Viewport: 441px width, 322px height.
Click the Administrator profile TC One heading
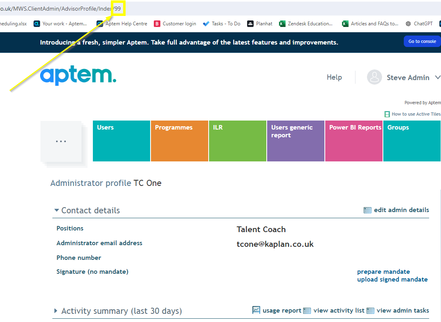pyautogui.click(x=106, y=183)
